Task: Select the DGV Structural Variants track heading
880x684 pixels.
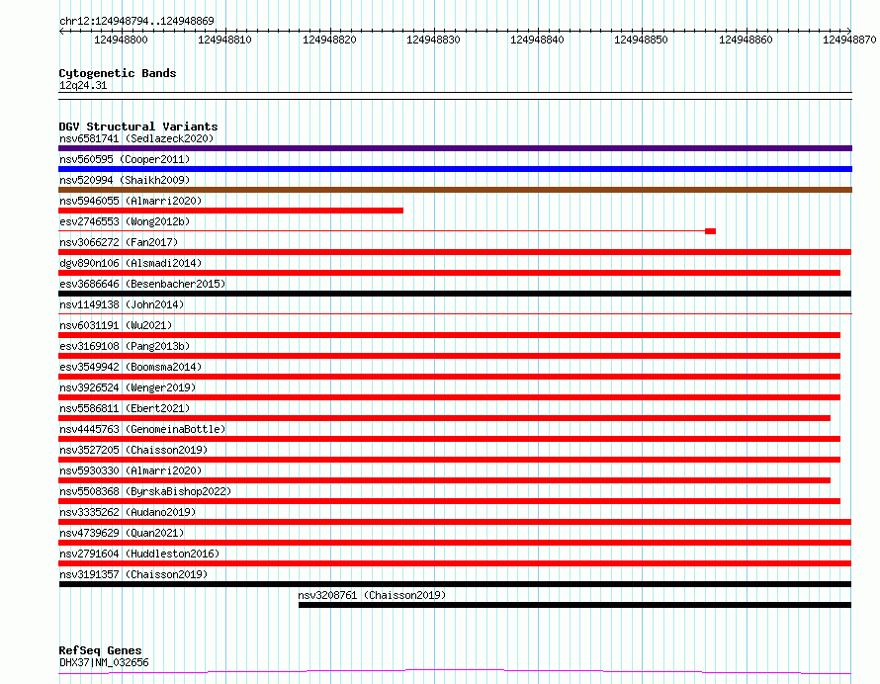Action: click(138, 127)
